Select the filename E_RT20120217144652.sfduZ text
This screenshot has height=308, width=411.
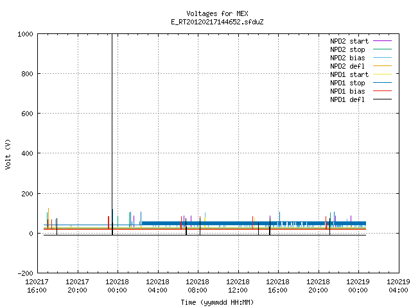coord(217,22)
